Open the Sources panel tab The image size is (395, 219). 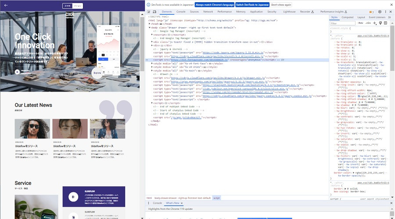click(x=194, y=12)
